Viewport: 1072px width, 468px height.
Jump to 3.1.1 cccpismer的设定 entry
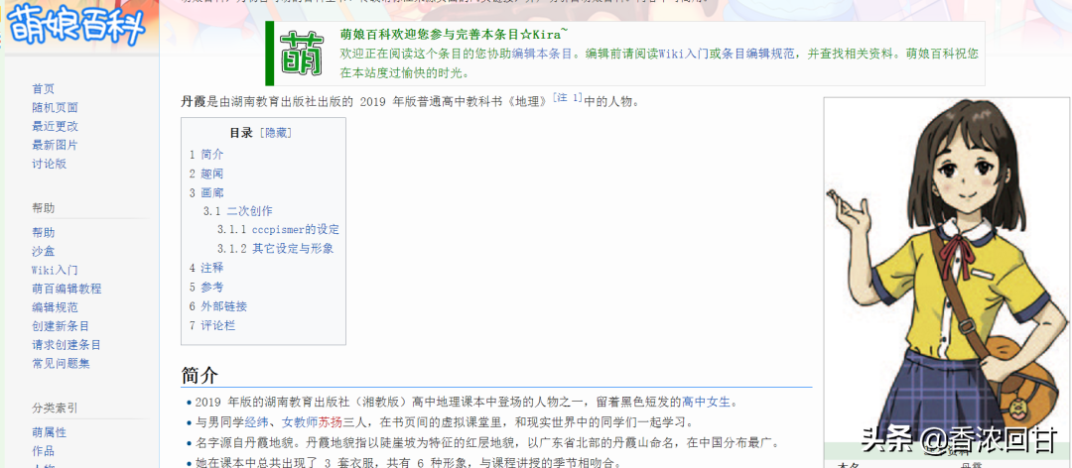[278, 230]
